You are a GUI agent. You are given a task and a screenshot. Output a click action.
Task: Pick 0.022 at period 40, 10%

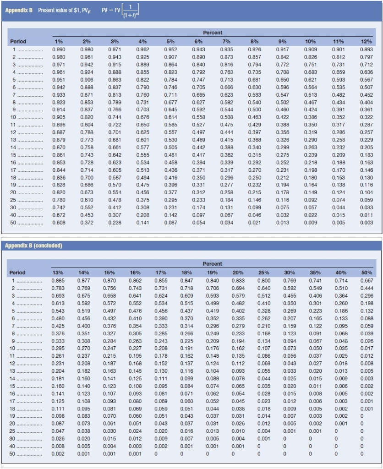point(311,215)
